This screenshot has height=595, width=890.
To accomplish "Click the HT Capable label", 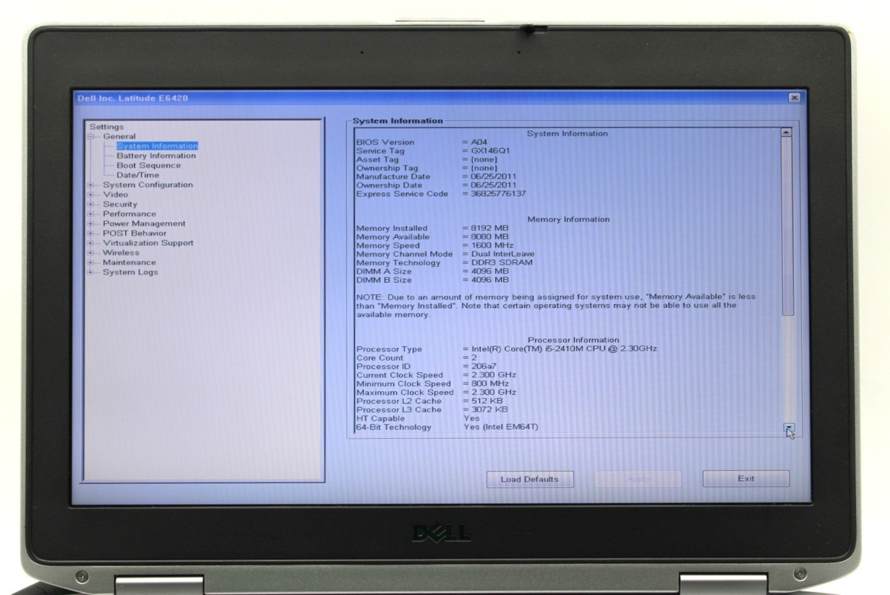I will [381, 418].
